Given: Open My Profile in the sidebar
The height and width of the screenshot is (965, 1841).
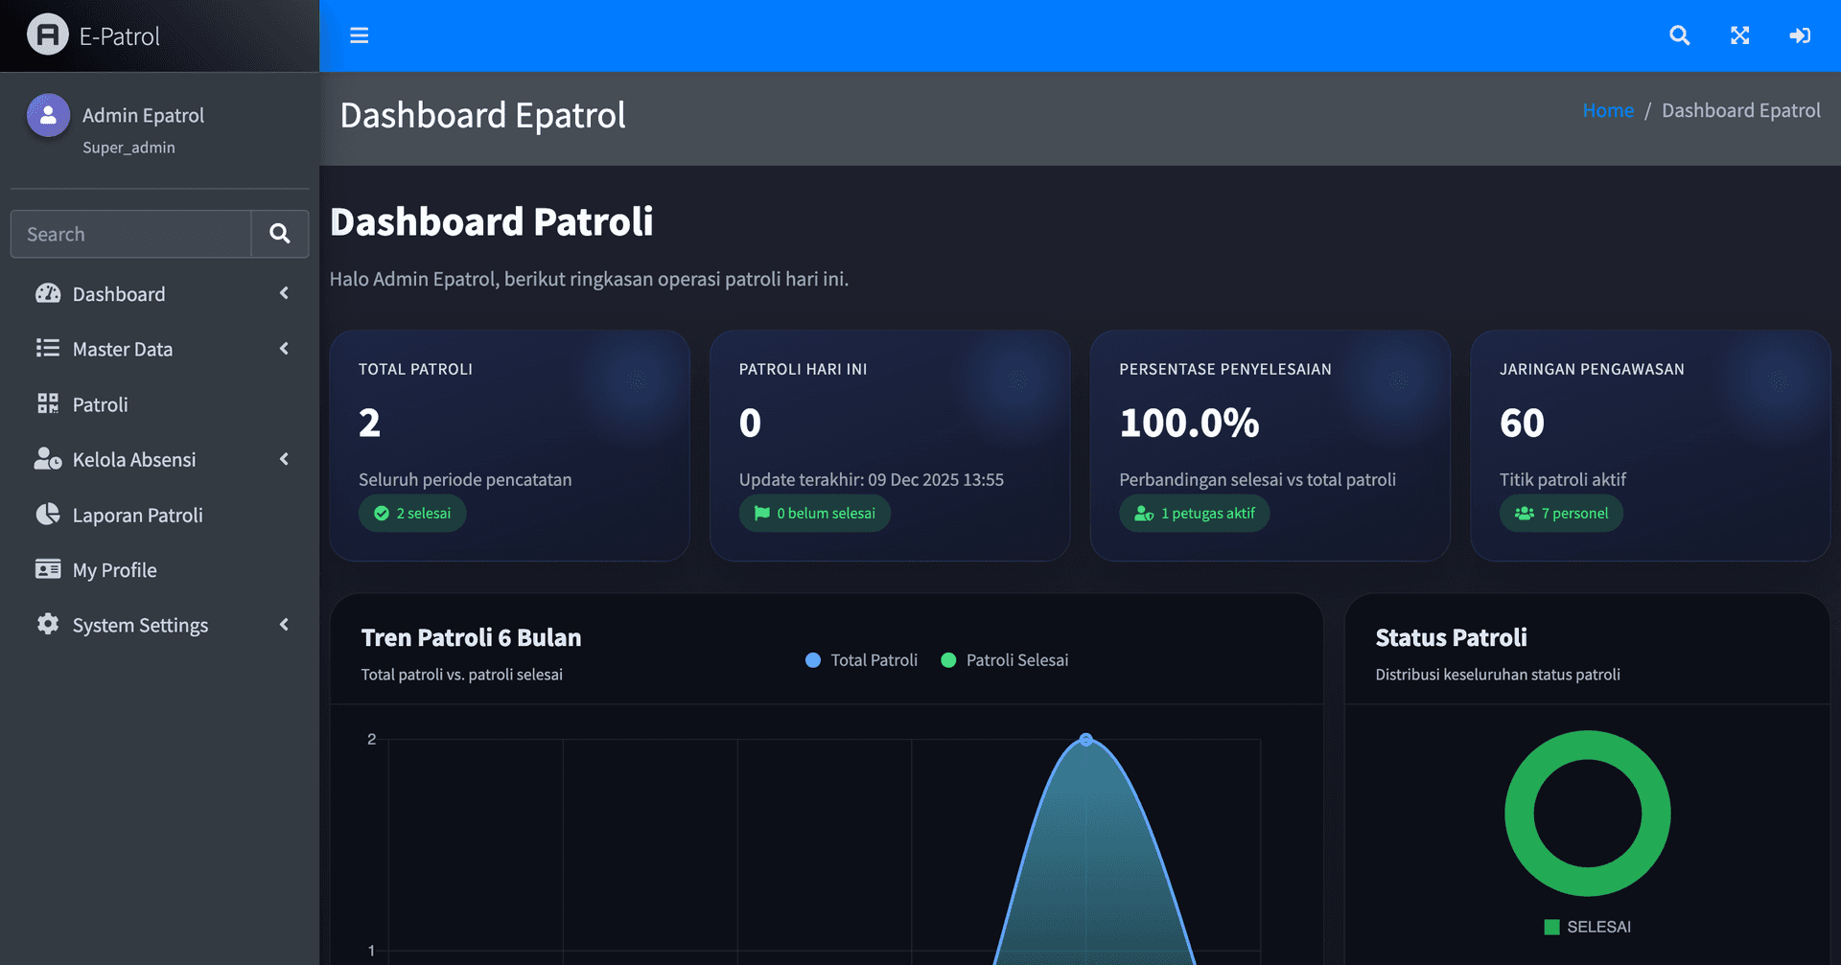Looking at the screenshot, I should pos(114,570).
